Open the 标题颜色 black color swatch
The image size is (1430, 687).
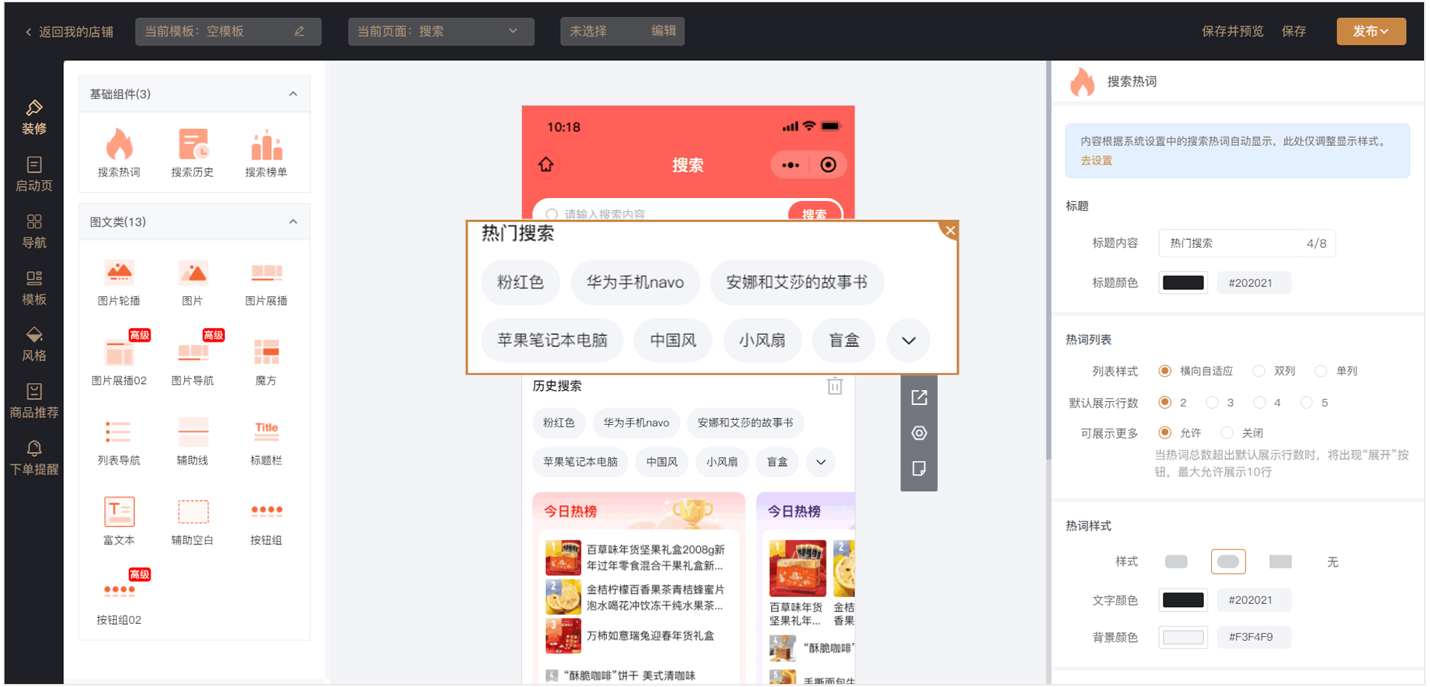coord(1183,283)
